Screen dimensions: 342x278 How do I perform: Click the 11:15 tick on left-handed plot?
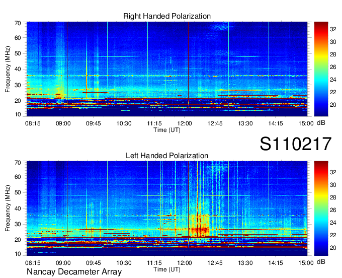154,263
